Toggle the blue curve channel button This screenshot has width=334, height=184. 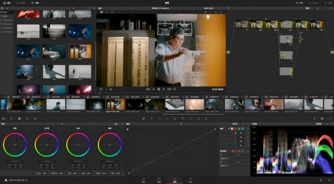tap(243, 128)
